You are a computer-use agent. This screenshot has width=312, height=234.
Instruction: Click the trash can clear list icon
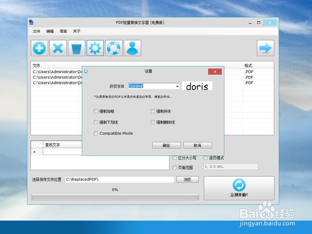77,48
